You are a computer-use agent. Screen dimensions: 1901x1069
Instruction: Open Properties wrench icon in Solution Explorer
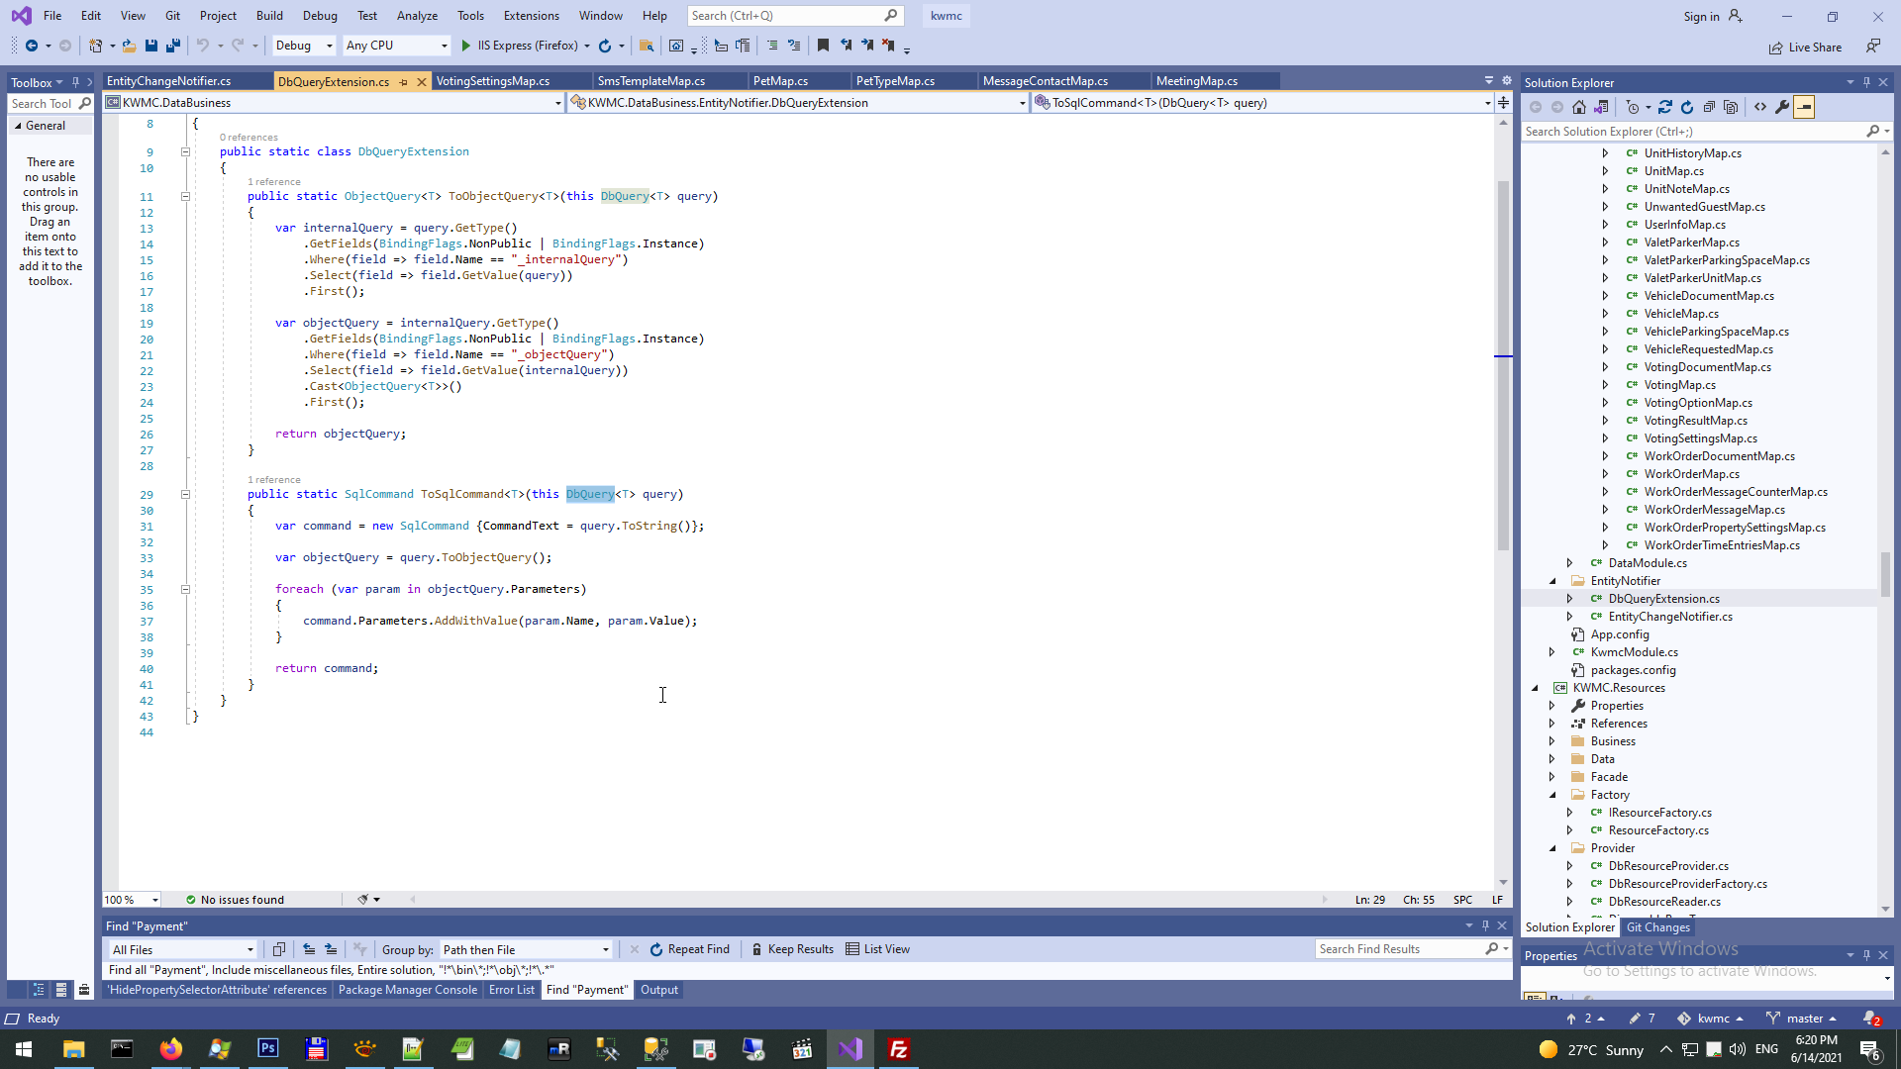(x=1782, y=107)
